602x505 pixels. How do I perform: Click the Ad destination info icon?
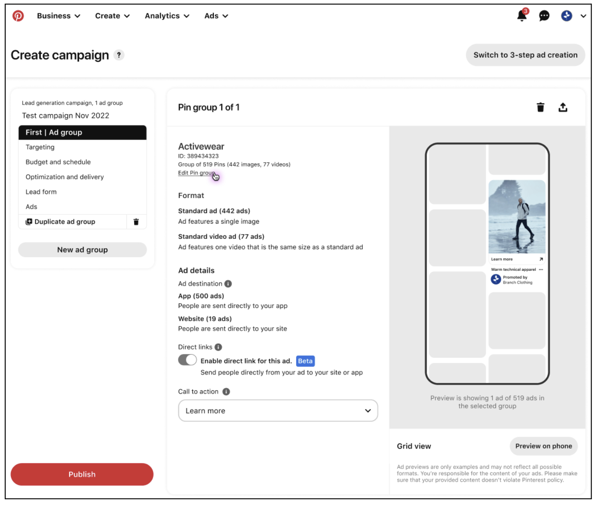click(x=228, y=284)
